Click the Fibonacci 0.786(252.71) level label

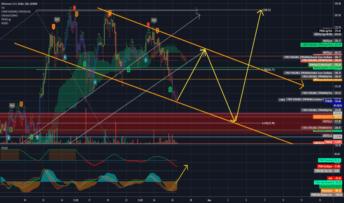coord(268,70)
